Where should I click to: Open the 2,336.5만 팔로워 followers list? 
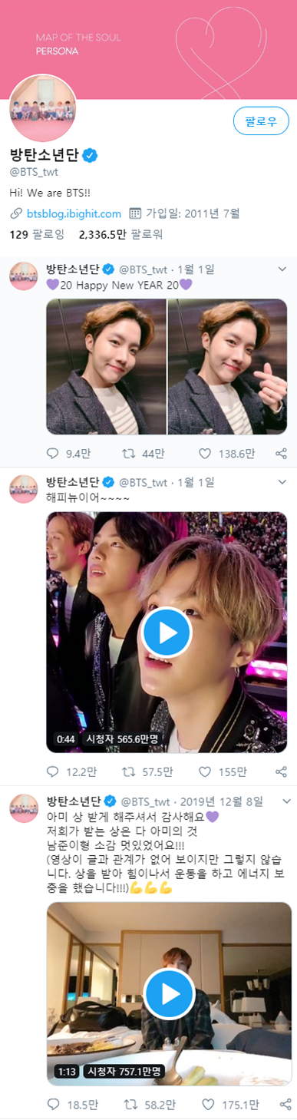coord(120,233)
